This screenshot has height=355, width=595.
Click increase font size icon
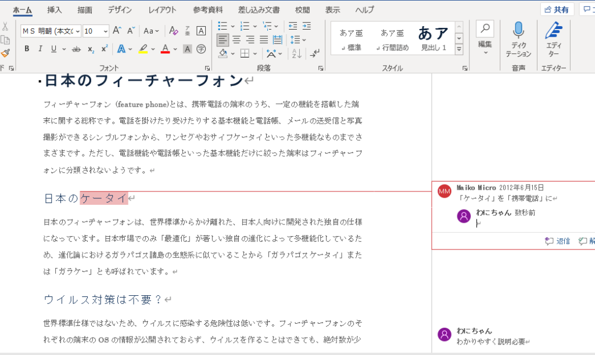117,31
